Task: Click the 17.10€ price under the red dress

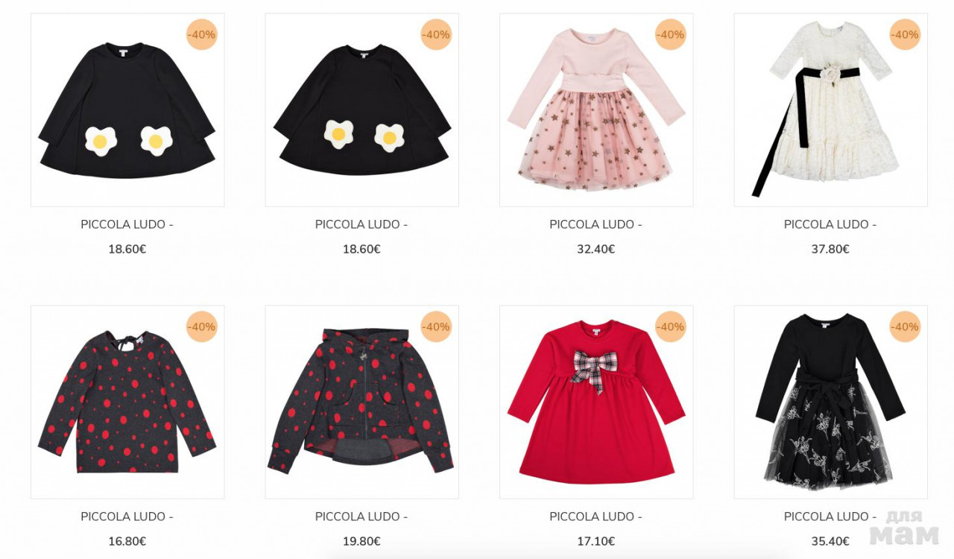Action: (x=596, y=541)
